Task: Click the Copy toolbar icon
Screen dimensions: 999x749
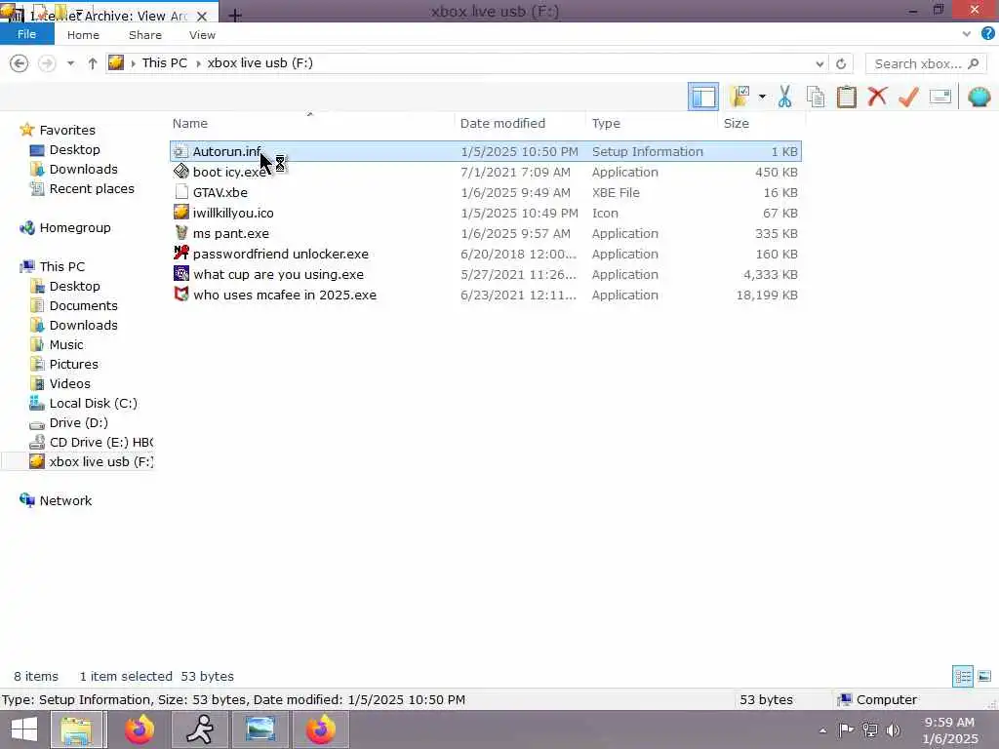Action: click(816, 97)
